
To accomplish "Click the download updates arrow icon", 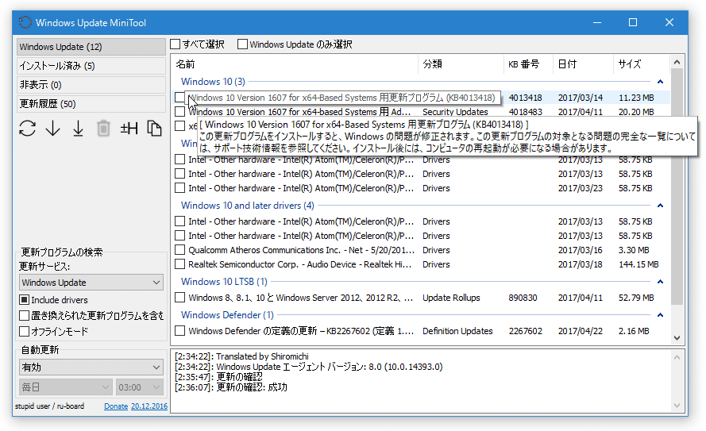I will coord(52,129).
